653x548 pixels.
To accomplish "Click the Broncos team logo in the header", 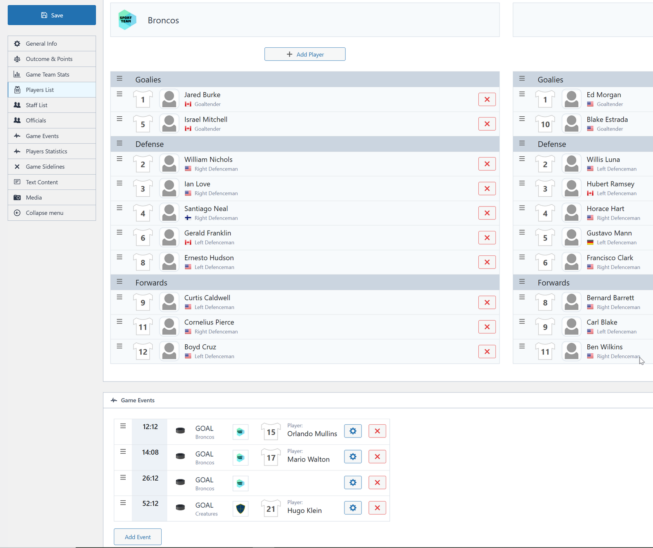I will point(127,20).
